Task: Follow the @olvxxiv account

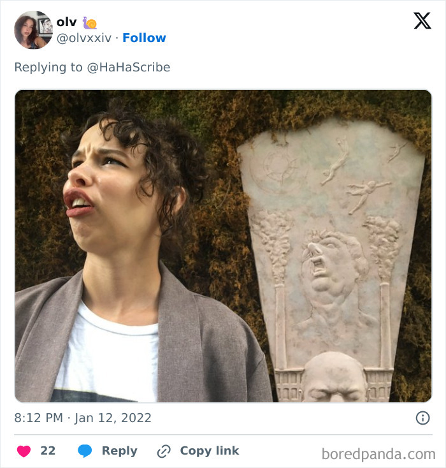Action: [x=144, y=38]
